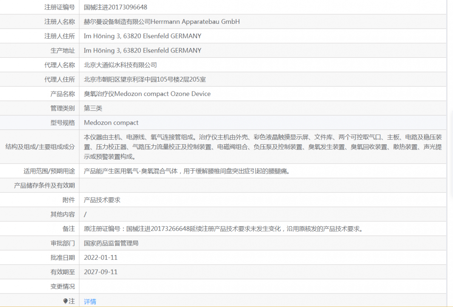
Task: Click the 注册人名称 label
Action: tap(60, 22)
